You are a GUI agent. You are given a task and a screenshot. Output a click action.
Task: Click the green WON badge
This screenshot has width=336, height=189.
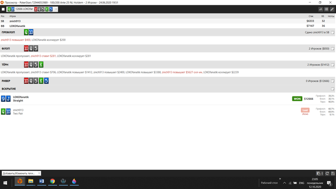pyautogui.click(x=297, y=99)
